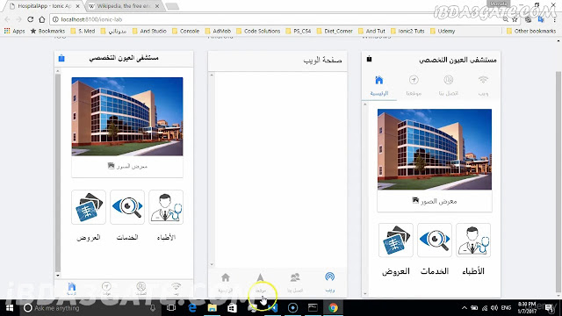Click the Android panel scroll down arrow
Viewport: 562px width, 316px height.
tap(212, 264)
